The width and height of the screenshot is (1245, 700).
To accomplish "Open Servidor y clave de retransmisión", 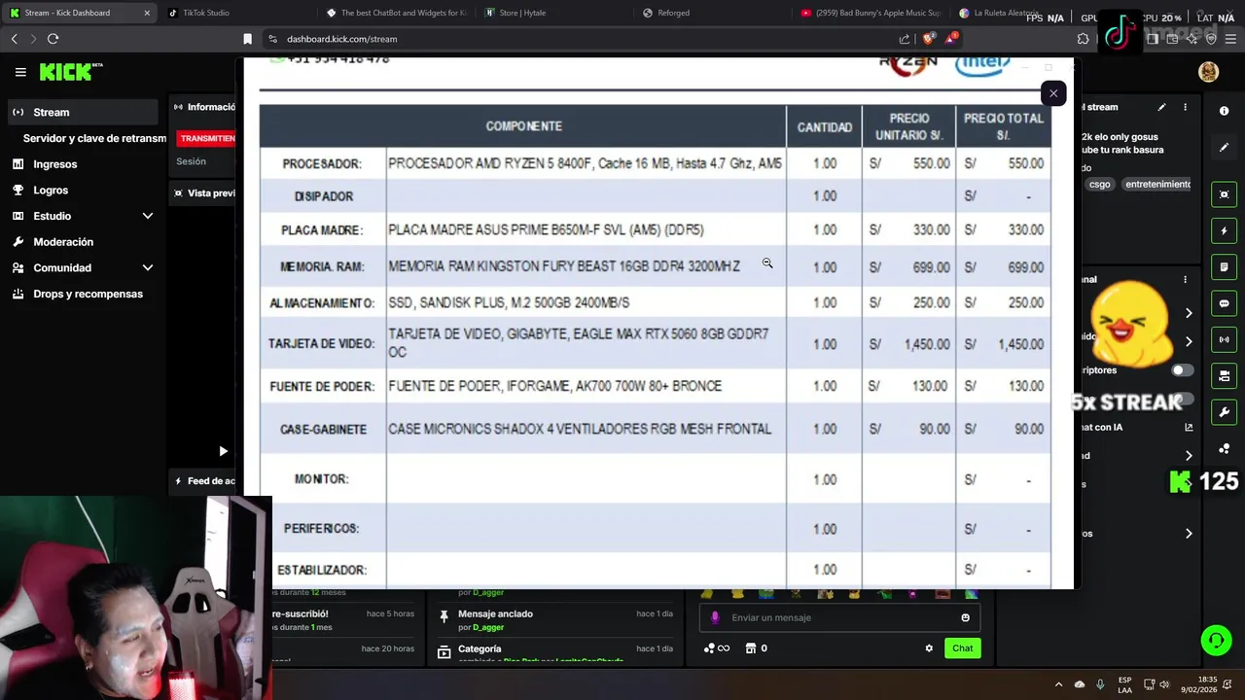I will pos(94,138).
